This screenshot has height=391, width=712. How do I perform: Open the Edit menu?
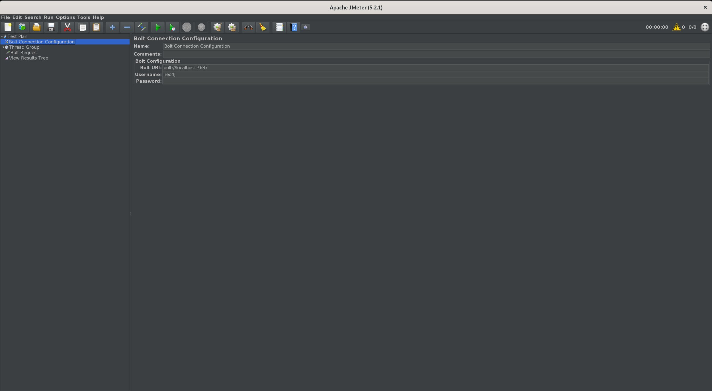[17, 17]
